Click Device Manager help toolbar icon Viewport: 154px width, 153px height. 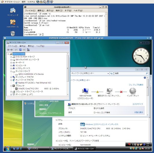click(20, 50)
